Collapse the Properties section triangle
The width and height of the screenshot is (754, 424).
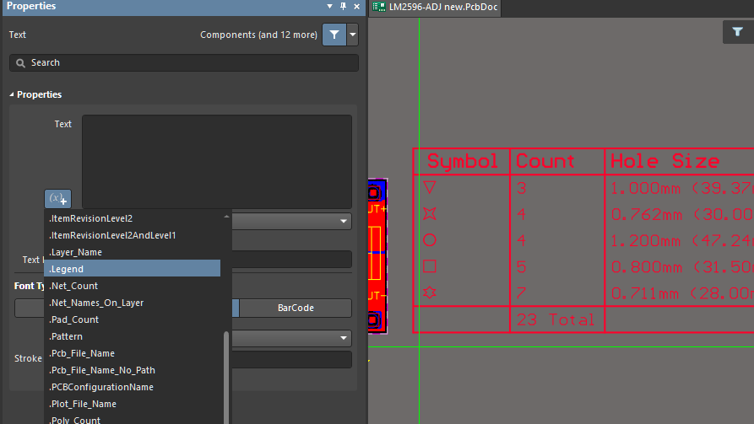pos(13,94)
